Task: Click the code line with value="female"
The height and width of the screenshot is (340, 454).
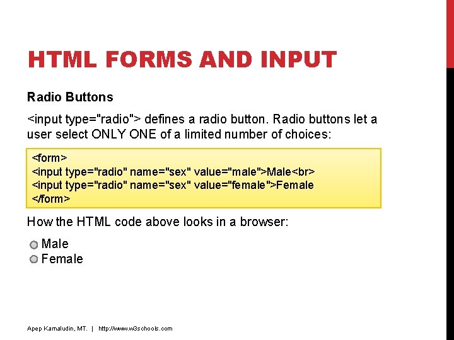Action: [x=173, y=185]
